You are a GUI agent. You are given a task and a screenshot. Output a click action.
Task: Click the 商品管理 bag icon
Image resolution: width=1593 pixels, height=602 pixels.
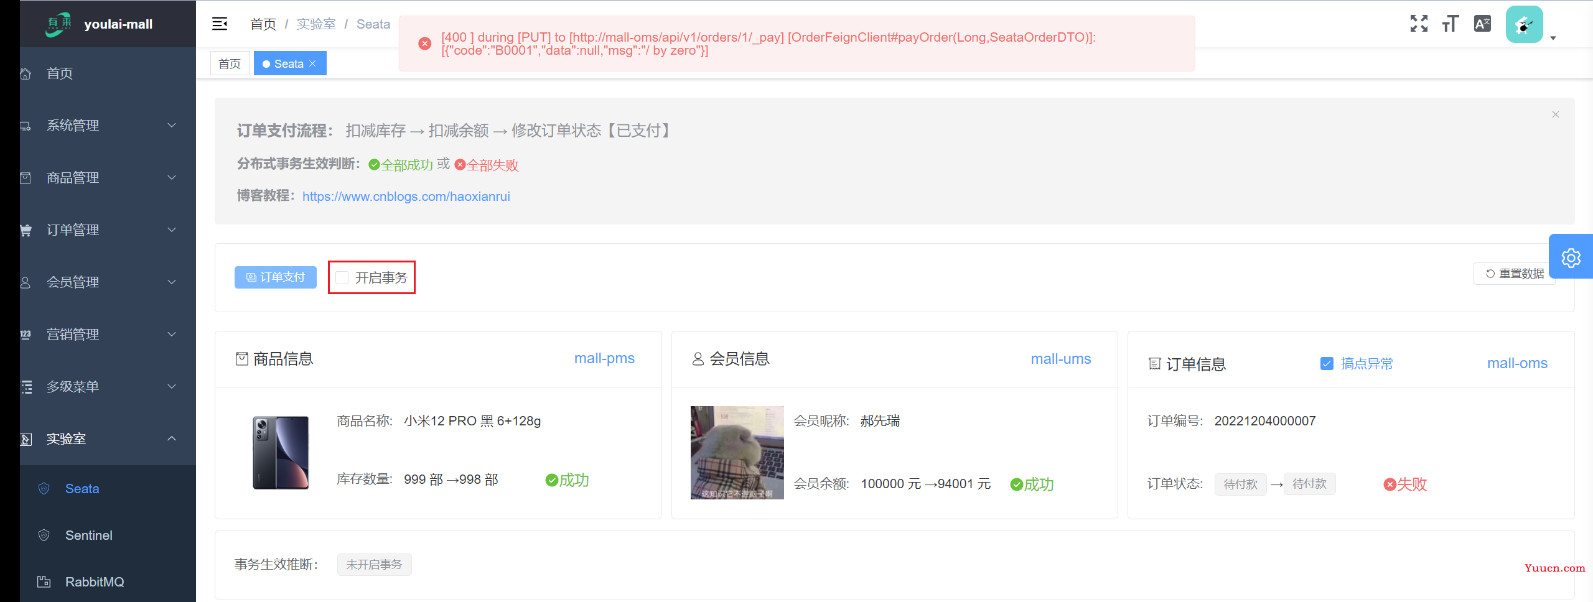(x=26, y=178)
